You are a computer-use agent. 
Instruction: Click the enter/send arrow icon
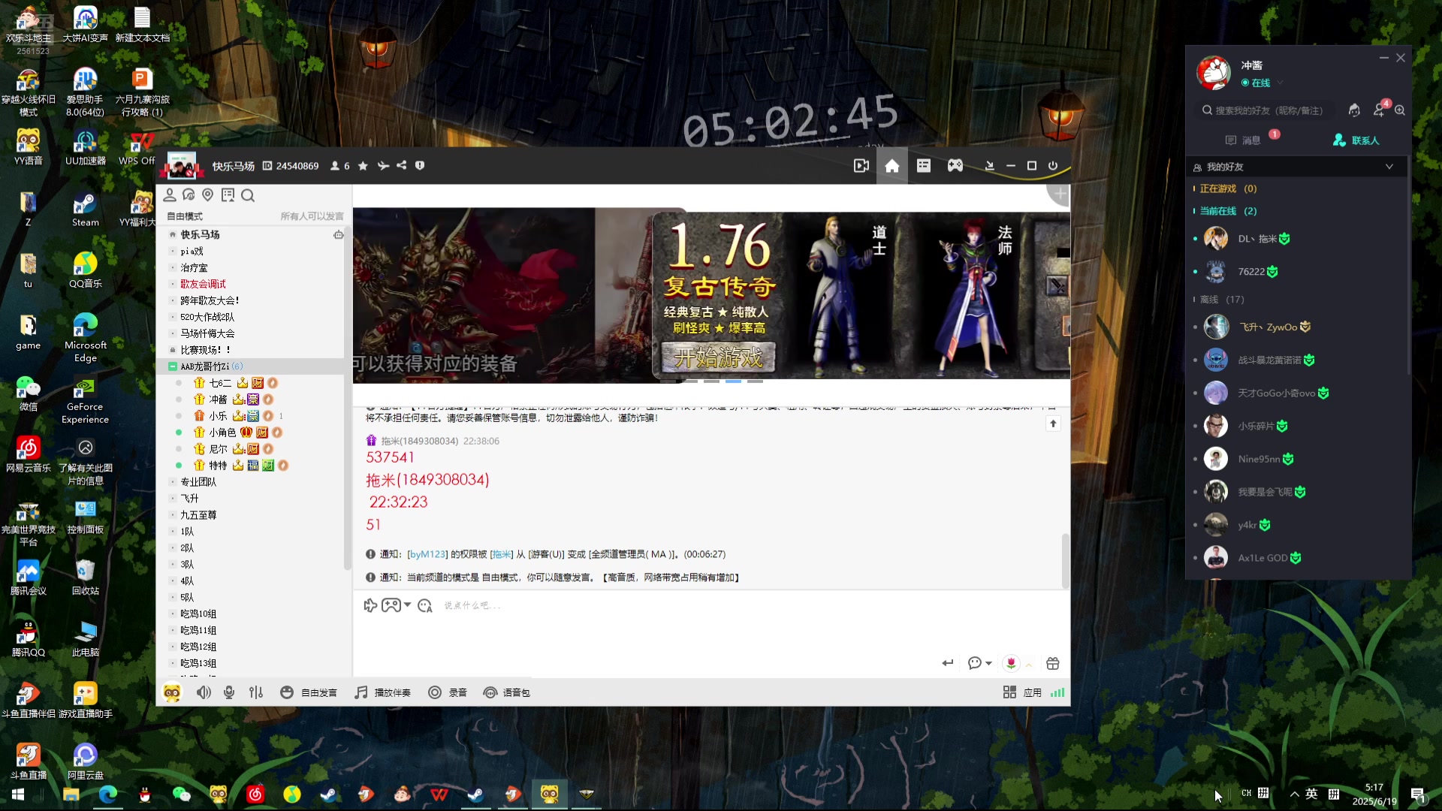point(948,663)
